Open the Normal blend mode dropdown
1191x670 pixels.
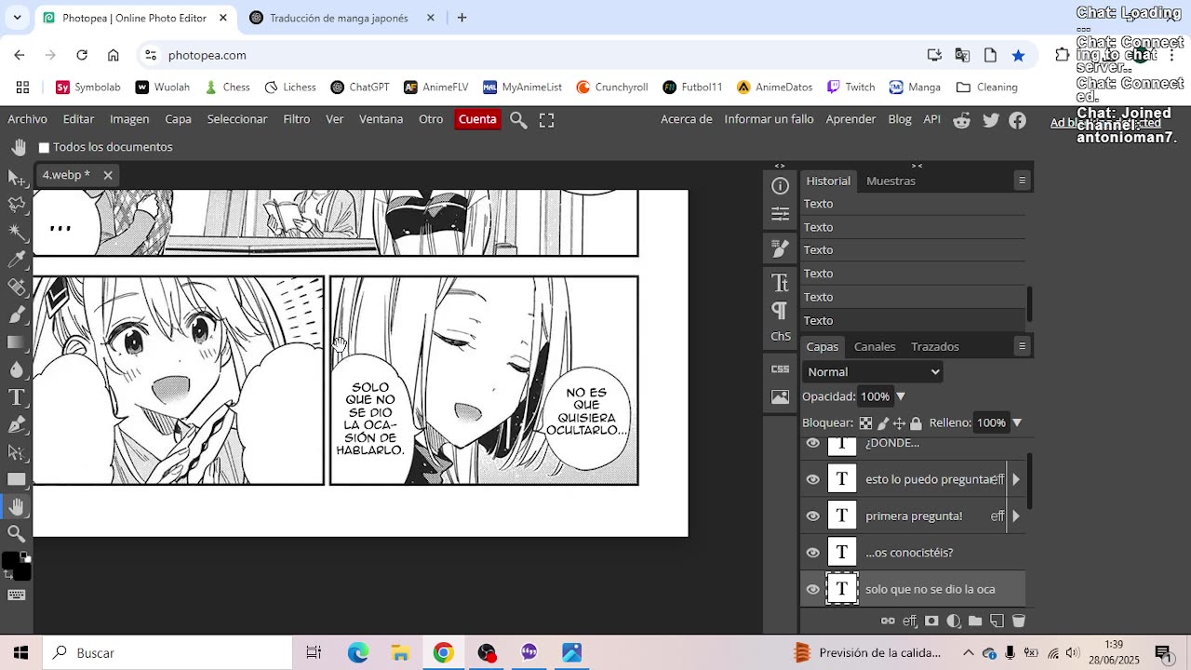[873, 371]
